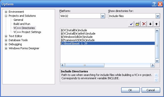164x97 pixels.
Task: Click the checkmark Check Entries icon
Action: pos(131,24)
